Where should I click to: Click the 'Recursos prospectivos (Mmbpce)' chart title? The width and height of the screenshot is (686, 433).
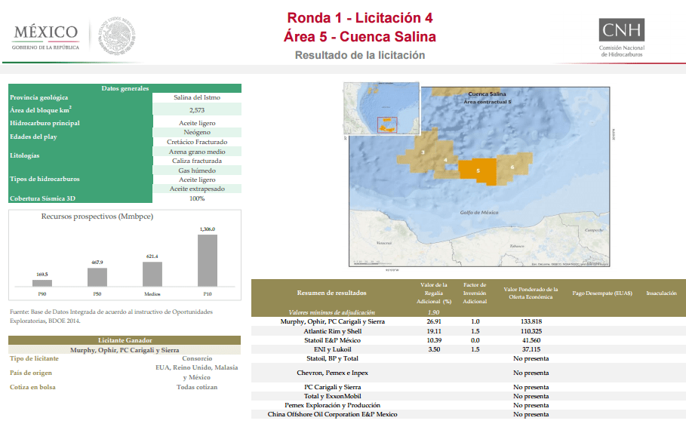[x=97, y=216]
